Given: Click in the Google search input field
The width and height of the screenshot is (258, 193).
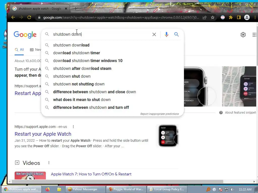Looking at the screenshot, I should click(x=100, y=34).
